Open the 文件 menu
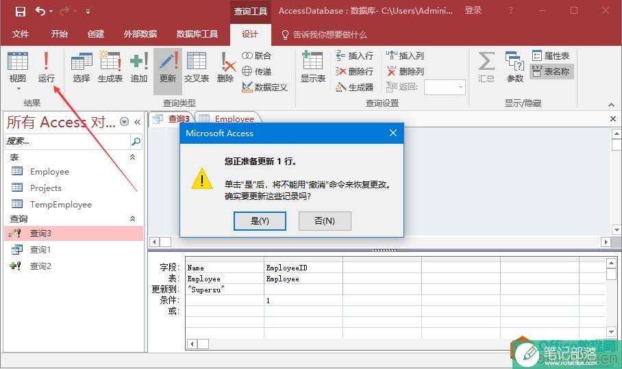 (x=21, y=34)
